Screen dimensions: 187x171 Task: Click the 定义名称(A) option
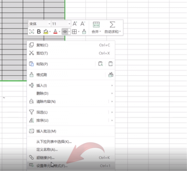pos(47,149)
